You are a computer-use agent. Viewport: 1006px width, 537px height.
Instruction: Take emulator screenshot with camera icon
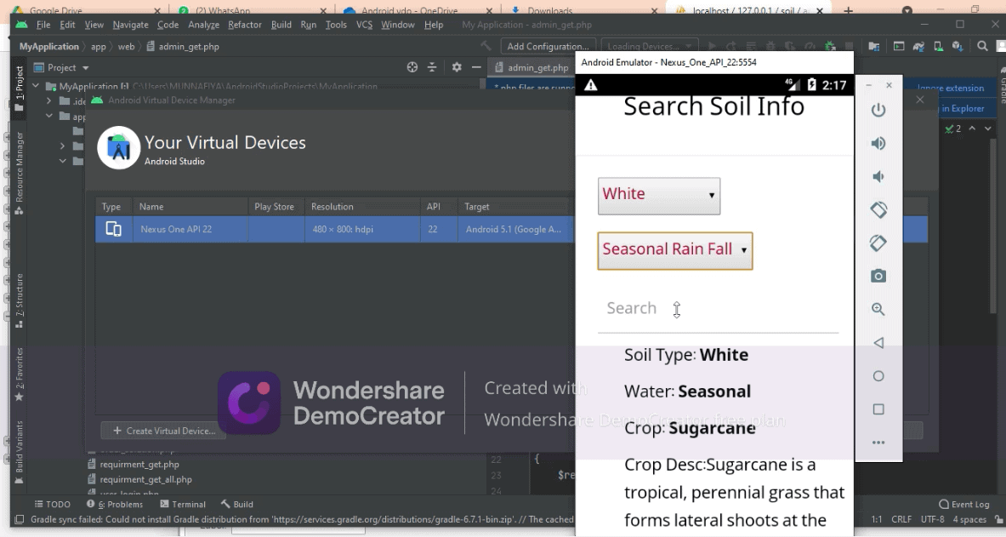point(878,276)
